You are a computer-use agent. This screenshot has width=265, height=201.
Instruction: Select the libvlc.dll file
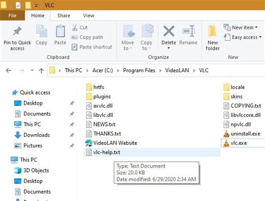(x=100, y=115)
